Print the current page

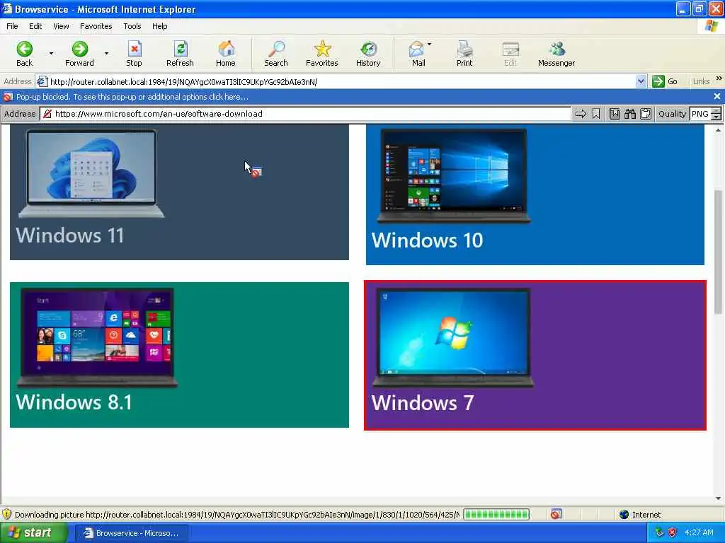coord(464,54)
